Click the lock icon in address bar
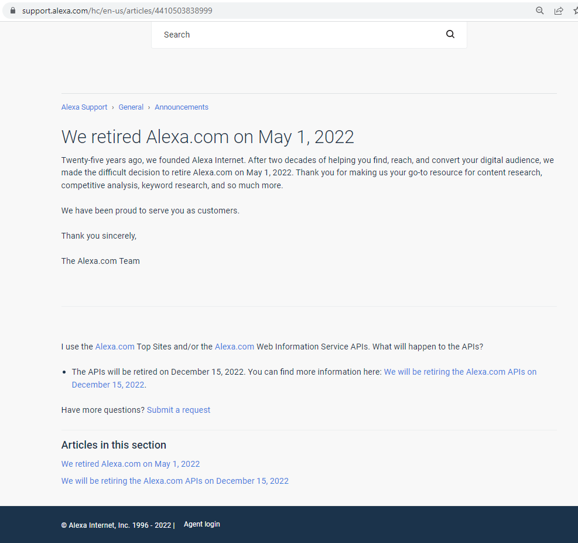This screenshot has width=578, height=543. point(13,11)
